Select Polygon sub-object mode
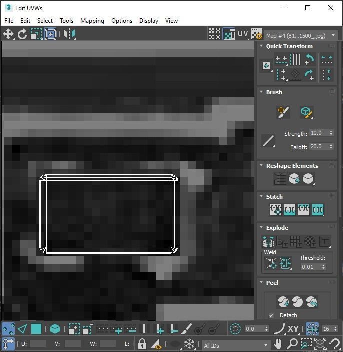The width and height of the screenshot is (343, 352). [x=36, y=329]
